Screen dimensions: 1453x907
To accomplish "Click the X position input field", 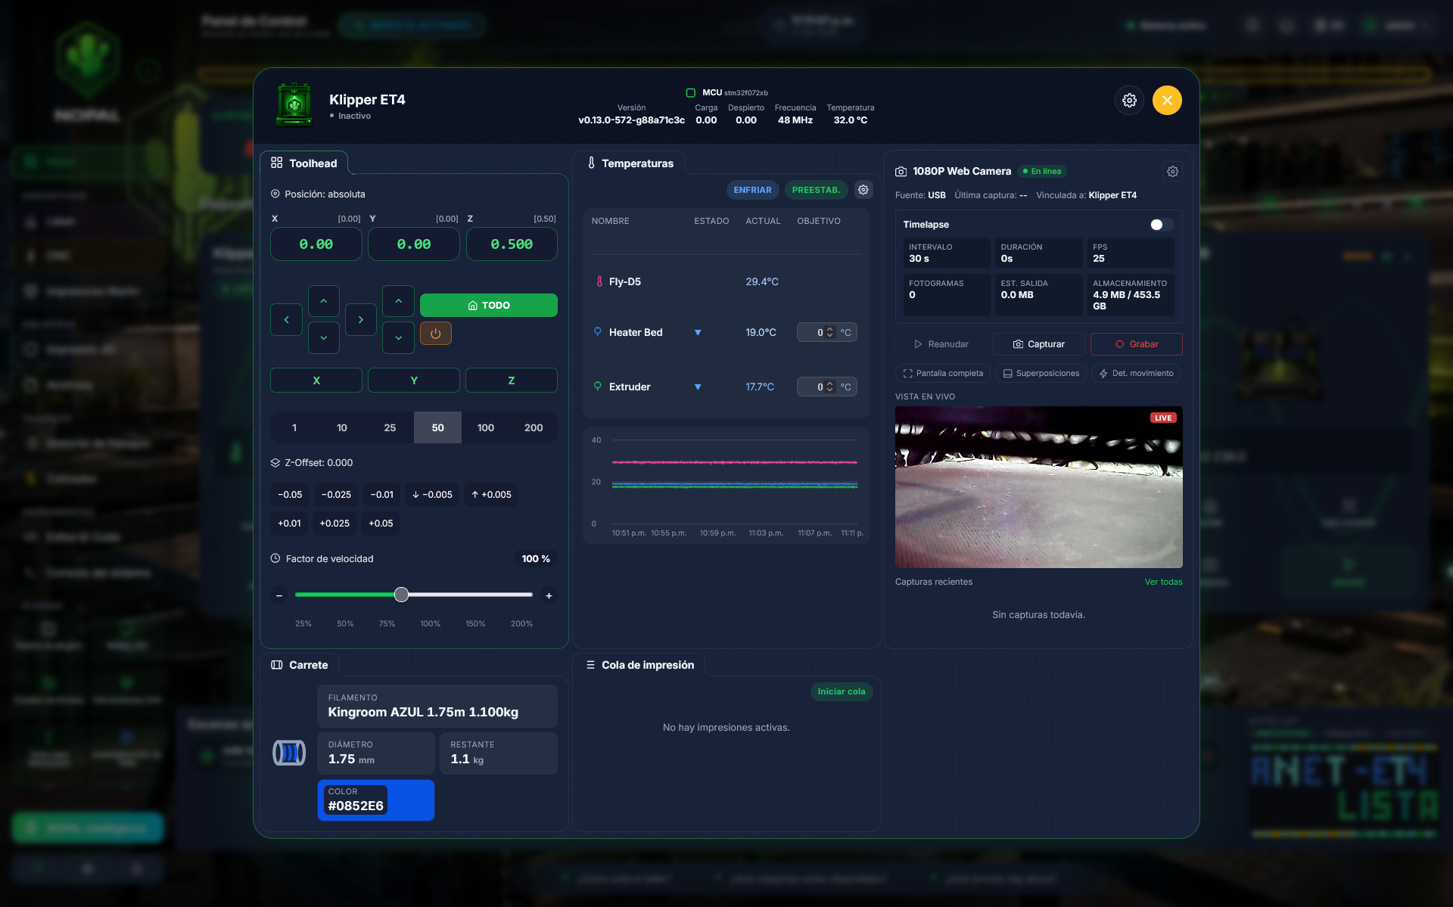I will tap(316, 244).
